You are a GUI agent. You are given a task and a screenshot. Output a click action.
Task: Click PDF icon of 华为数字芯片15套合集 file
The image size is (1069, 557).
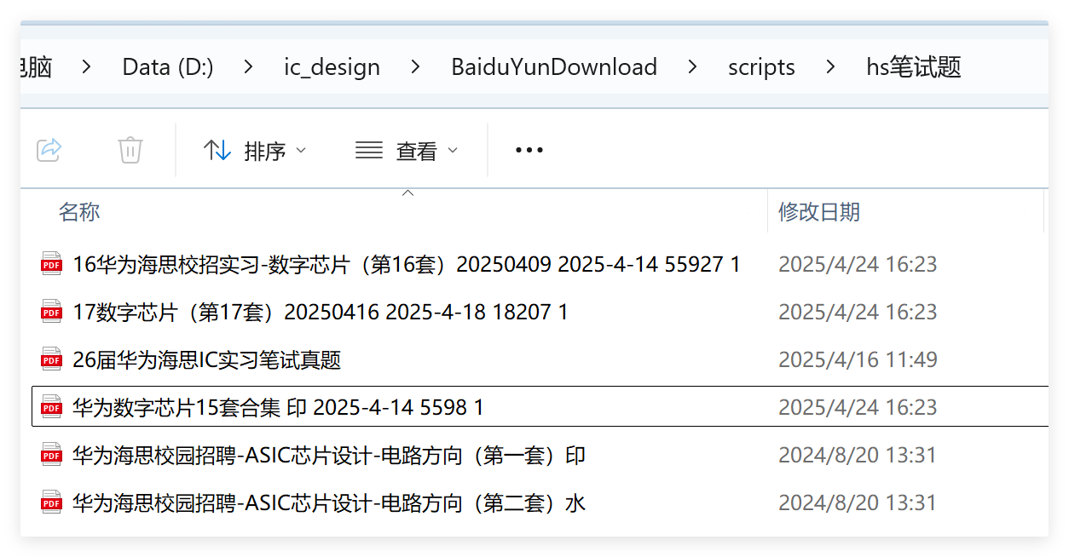[x=52, y=407]
